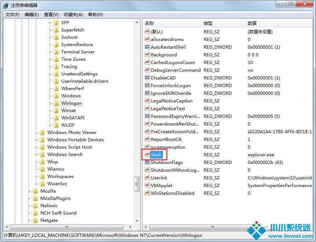The image size is (316, 242).
Task: Click the DWORD icon next to DisableCAD
Action: 147,78
